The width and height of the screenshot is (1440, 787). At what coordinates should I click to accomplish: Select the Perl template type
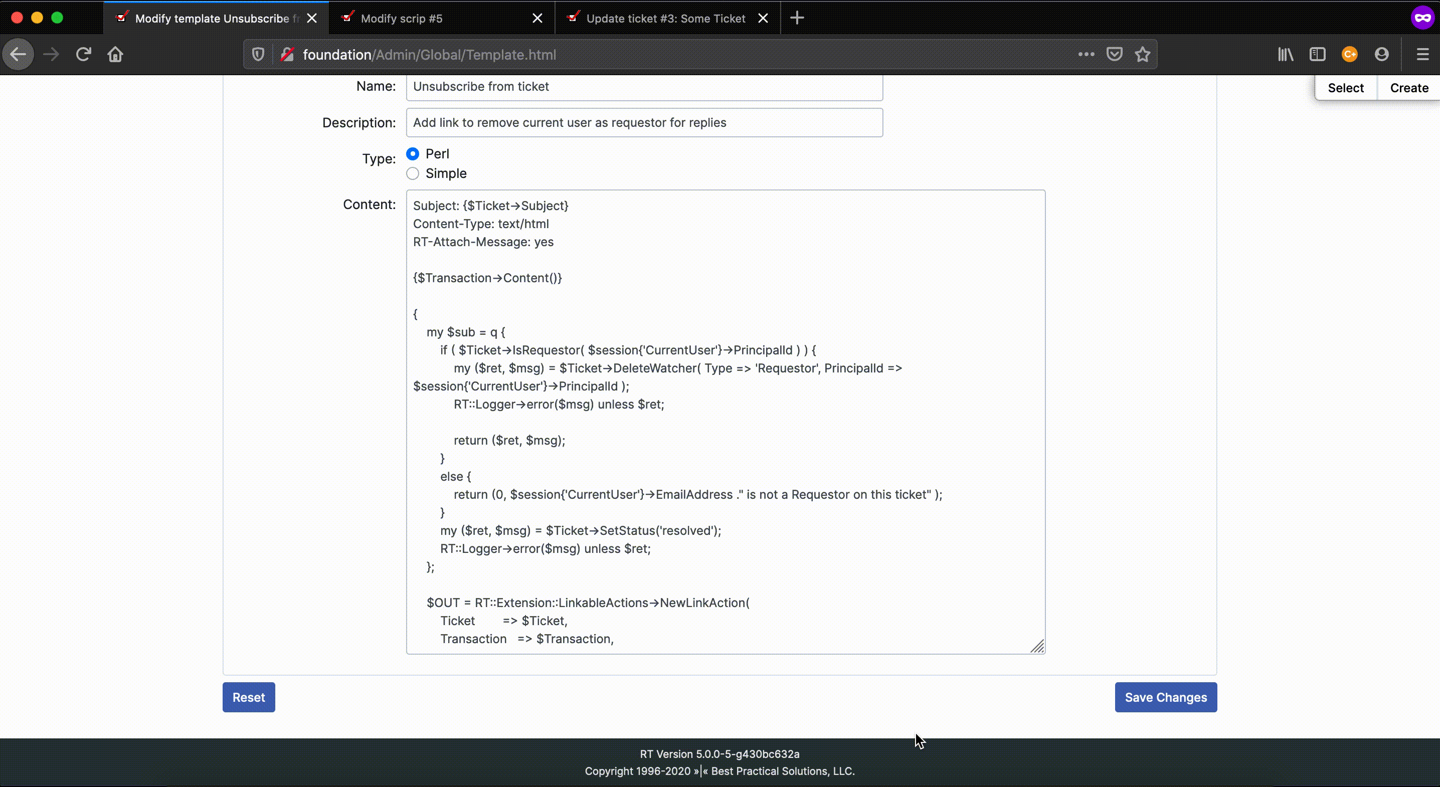[x=413, y=154]
